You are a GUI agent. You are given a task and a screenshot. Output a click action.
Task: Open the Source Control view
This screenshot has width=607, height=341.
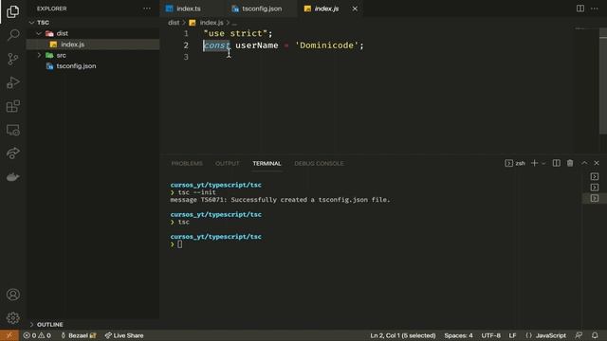coord(12,59)
